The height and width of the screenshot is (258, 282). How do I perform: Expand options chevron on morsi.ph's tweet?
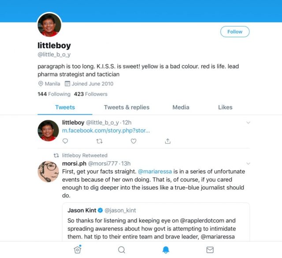tap(248, 163)
